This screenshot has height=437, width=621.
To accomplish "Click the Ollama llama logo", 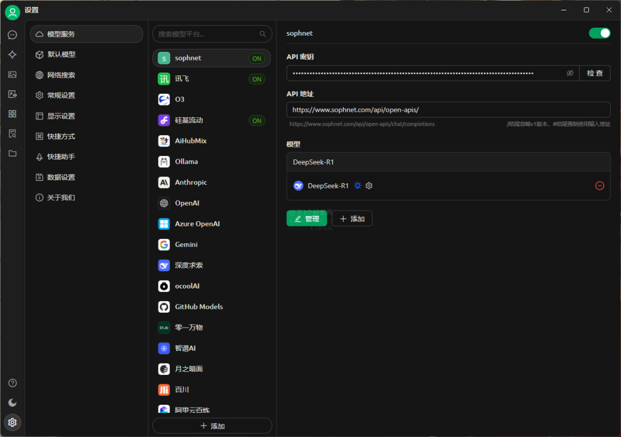I will tap(164, 162).
